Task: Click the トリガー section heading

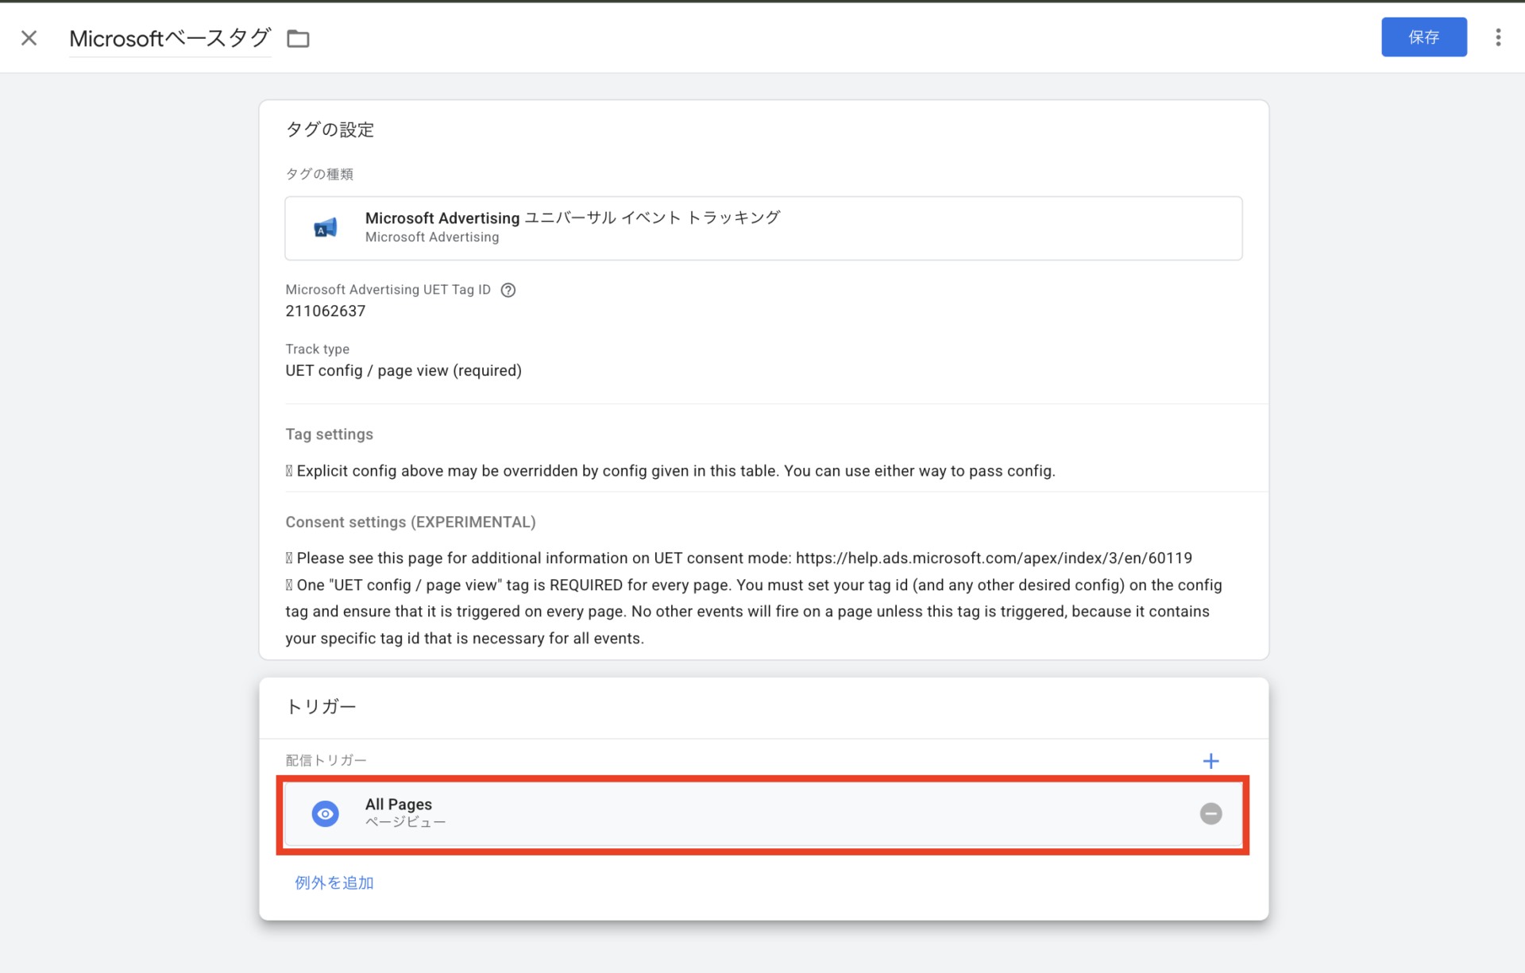Action: pyautogui.click(x=321, y=707)
